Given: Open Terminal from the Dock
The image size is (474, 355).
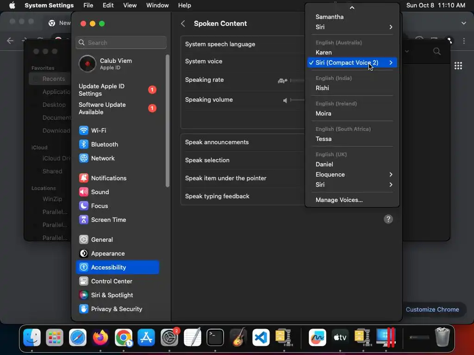Looking at the screenshot, I should (x=215, y=337).
